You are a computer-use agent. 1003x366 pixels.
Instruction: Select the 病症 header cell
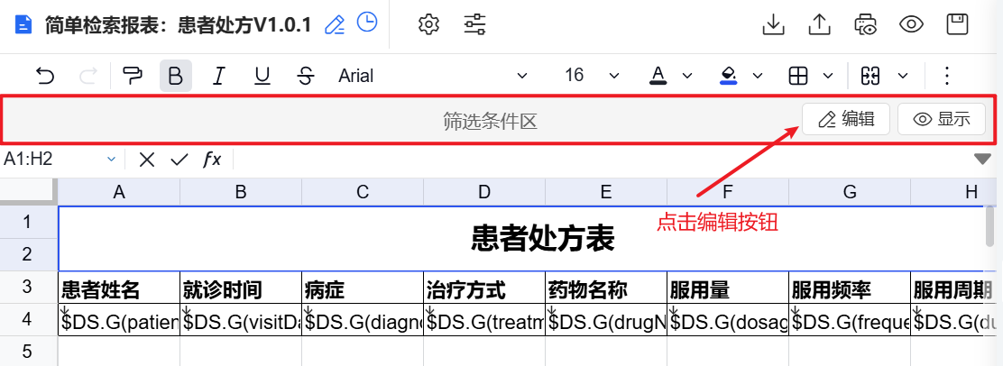tap(363, 288)
